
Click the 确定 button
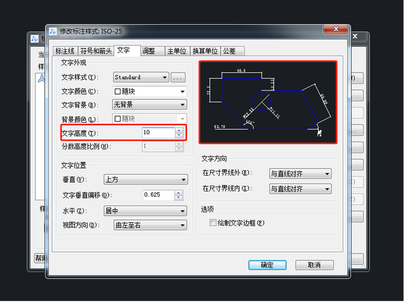[267, 265]
